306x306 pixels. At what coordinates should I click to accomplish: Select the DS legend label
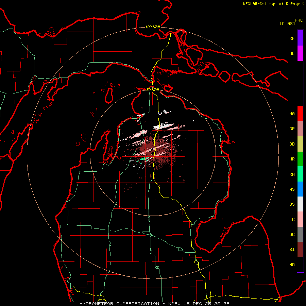[292, 204]
